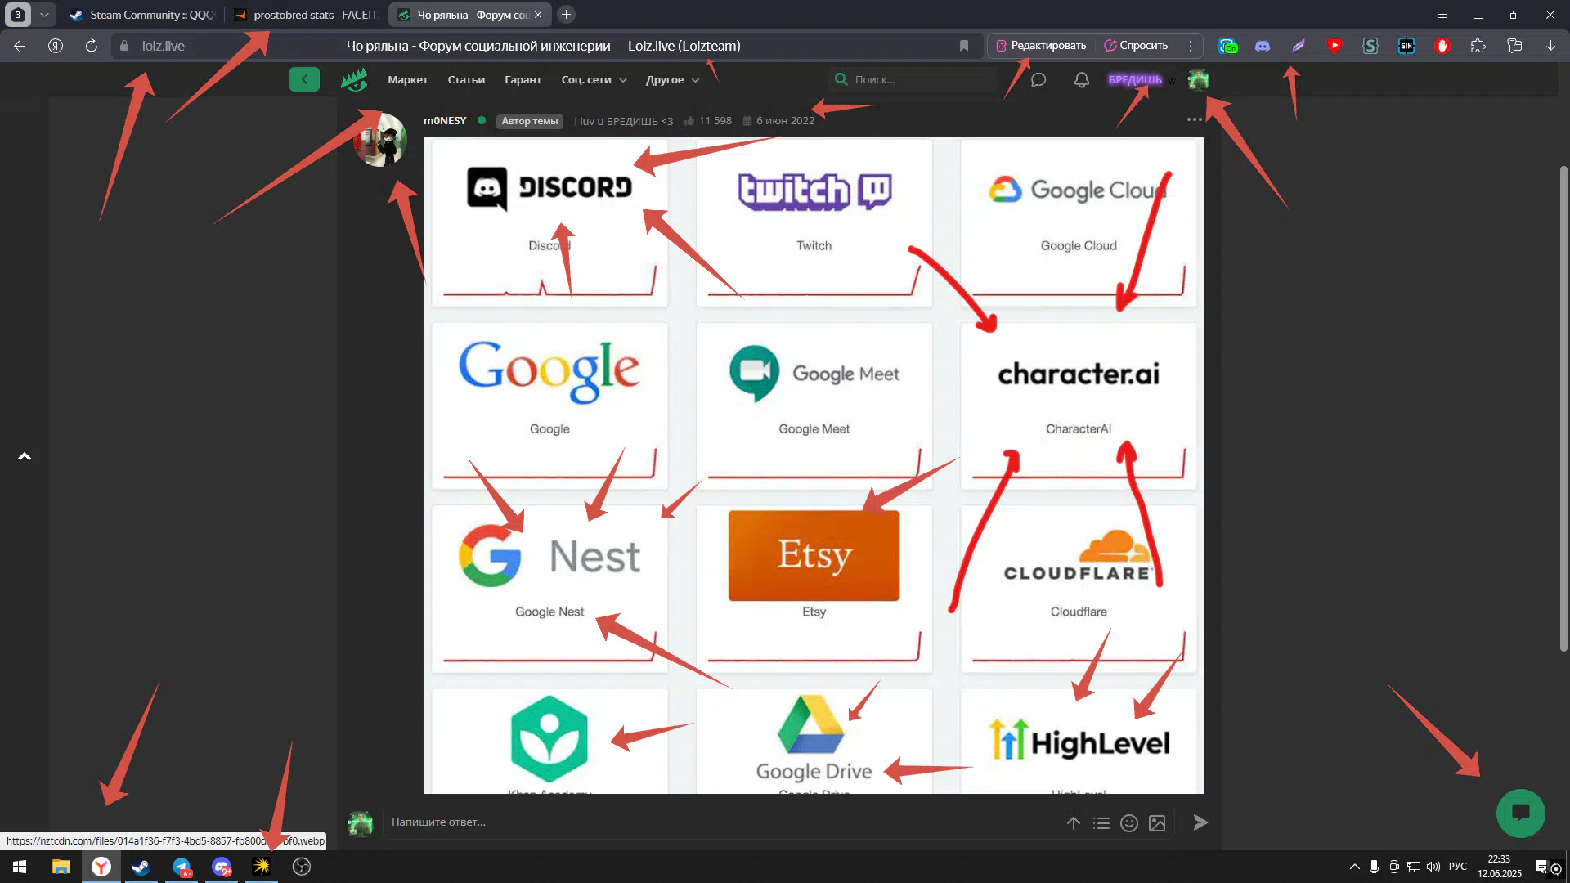Click the Спросить button

(1136, 46)
